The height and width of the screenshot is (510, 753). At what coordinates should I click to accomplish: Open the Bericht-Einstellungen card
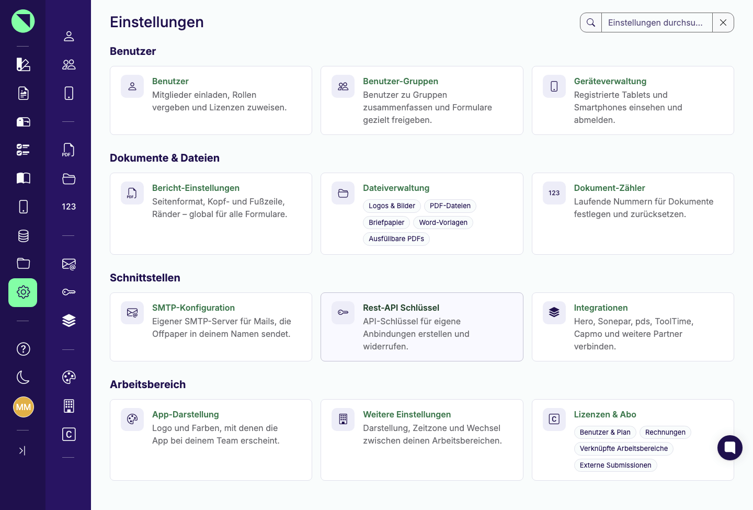tap(211, 213)
